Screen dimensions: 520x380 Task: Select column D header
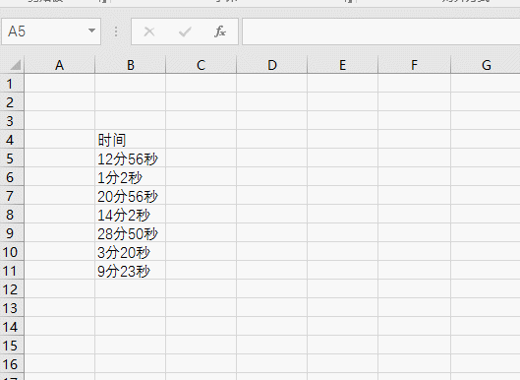(x=272, y=65)
